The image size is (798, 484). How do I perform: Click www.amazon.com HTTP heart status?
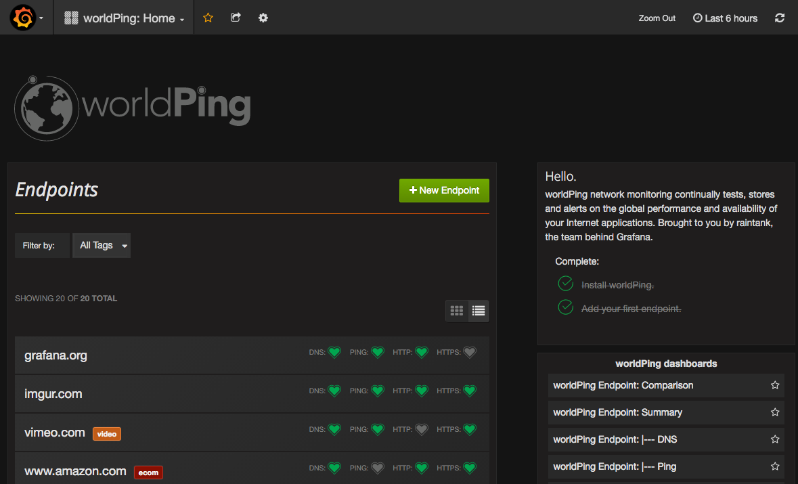pyautogui.click(x=422, y=468)
